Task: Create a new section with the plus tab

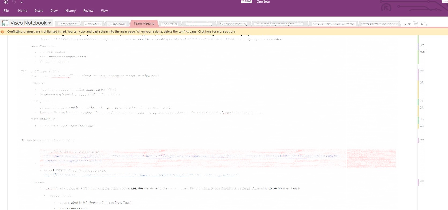Action: (x=422, y=24)
